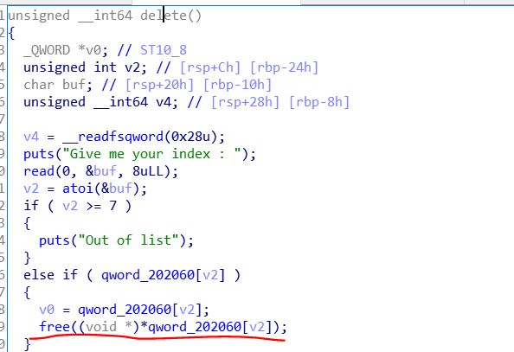Select v4 in the "unsigned __int64 v4;" declaration
Image resolution: width=514 pixels, height=352 pixels.
(x=164, y=102)
